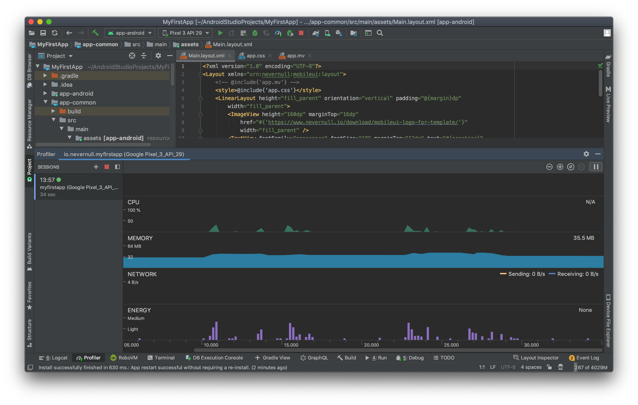Pause live profiler timeline updates
The width and height of the screenshot is (638, 405).
(x=596, y=167)
